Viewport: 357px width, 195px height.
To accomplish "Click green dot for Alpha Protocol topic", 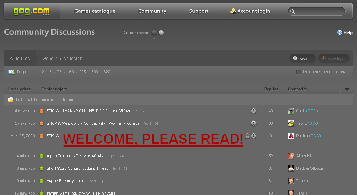I will 42,156.
